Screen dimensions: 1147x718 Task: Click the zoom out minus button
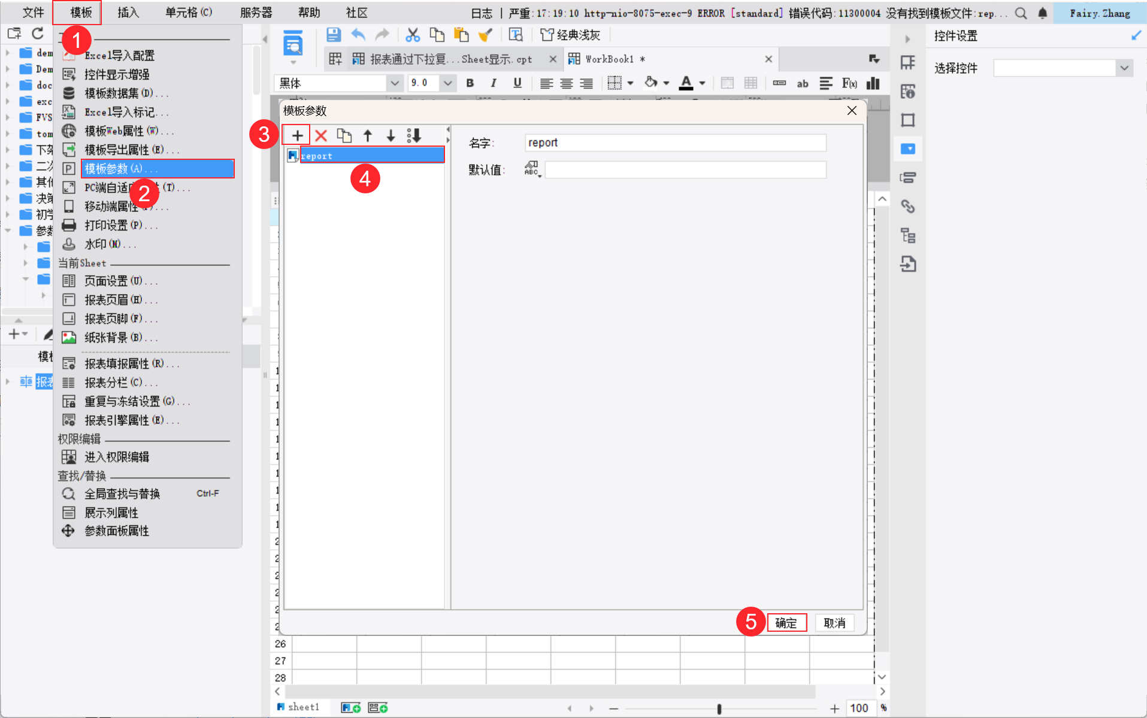(613, 708)
